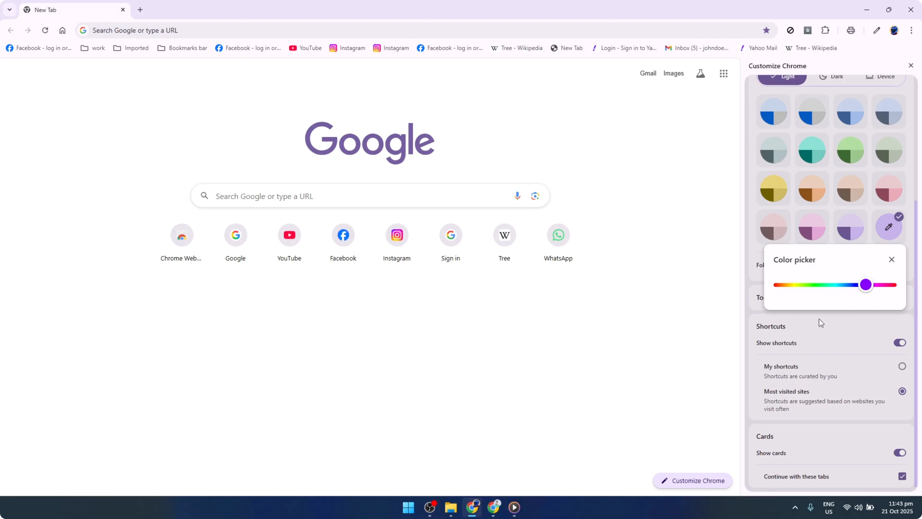Open the voice search microphone icon
The width and height of the screenshot is (922, 519).
tap(517, 196)
